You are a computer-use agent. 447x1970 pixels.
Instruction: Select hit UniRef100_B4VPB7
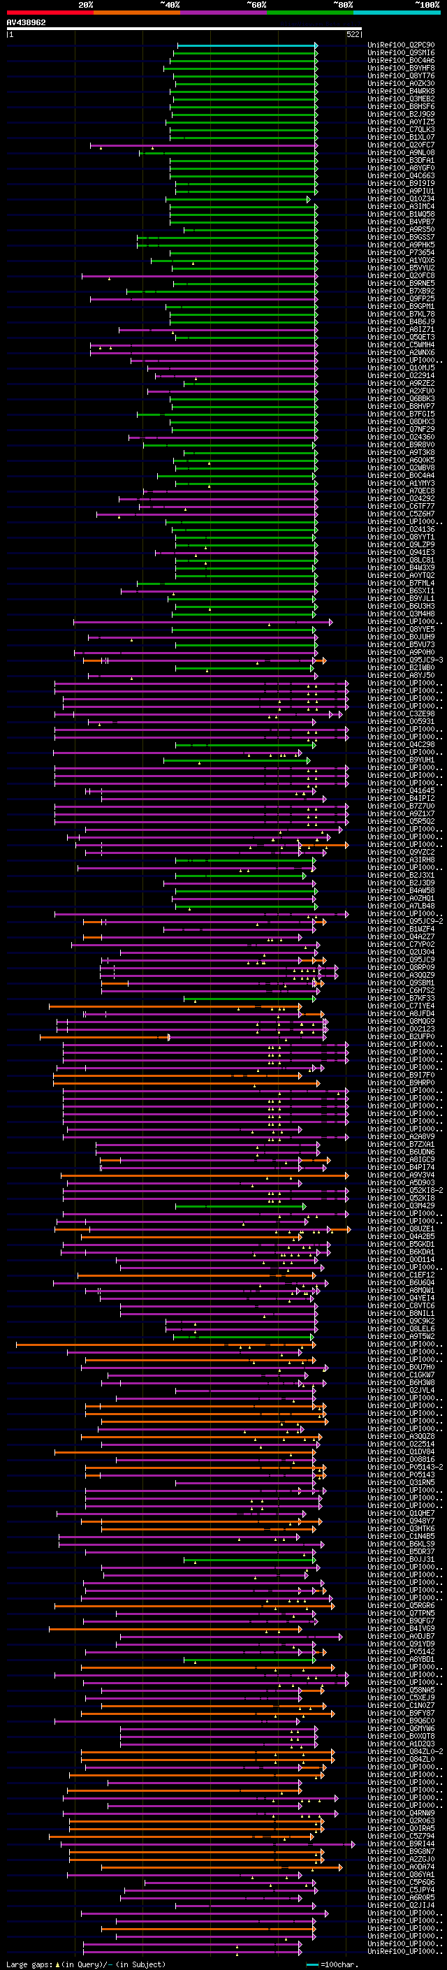(x=401, y=222)
